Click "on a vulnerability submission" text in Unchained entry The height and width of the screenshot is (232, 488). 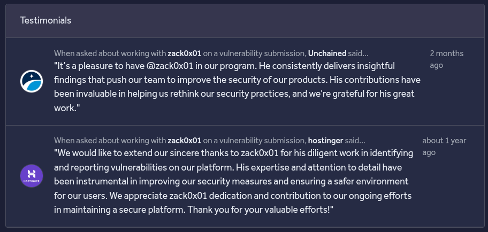(254, 53)
